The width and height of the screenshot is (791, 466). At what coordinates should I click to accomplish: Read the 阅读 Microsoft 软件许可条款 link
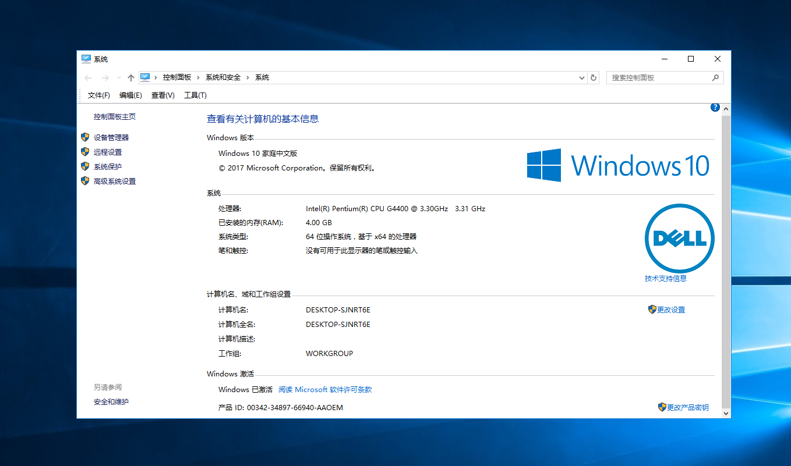click(325, 390)
